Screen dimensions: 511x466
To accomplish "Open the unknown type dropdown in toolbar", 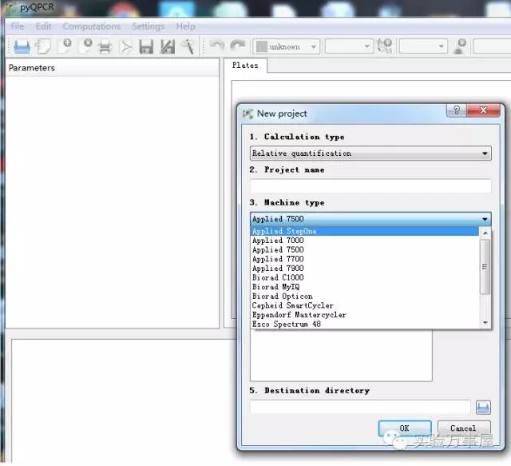I will tap(287, 46).
